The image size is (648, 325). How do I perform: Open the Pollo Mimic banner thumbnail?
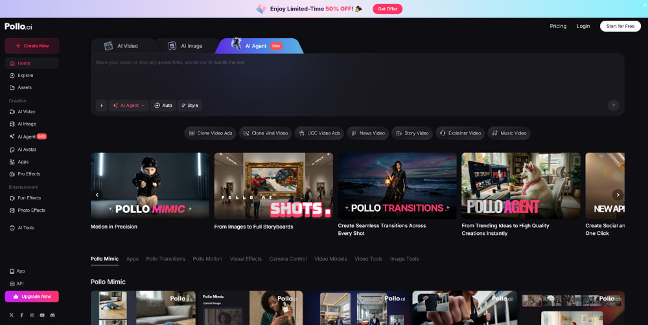(x=150, y=185)
